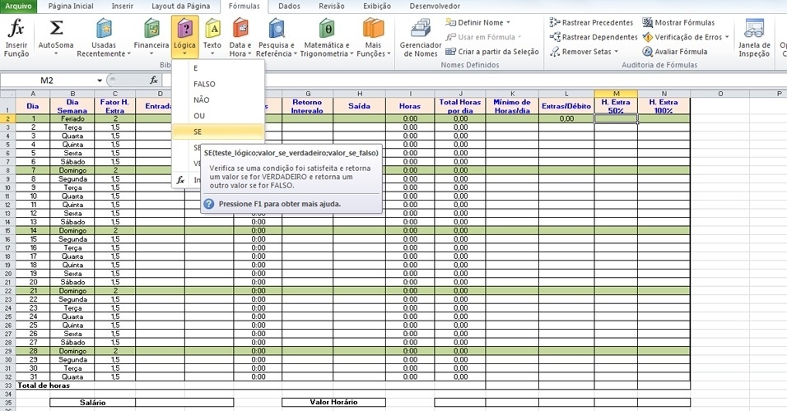Open the Inserir Função dialog
This screenshot has width=787, height=411.
point(16,38)
